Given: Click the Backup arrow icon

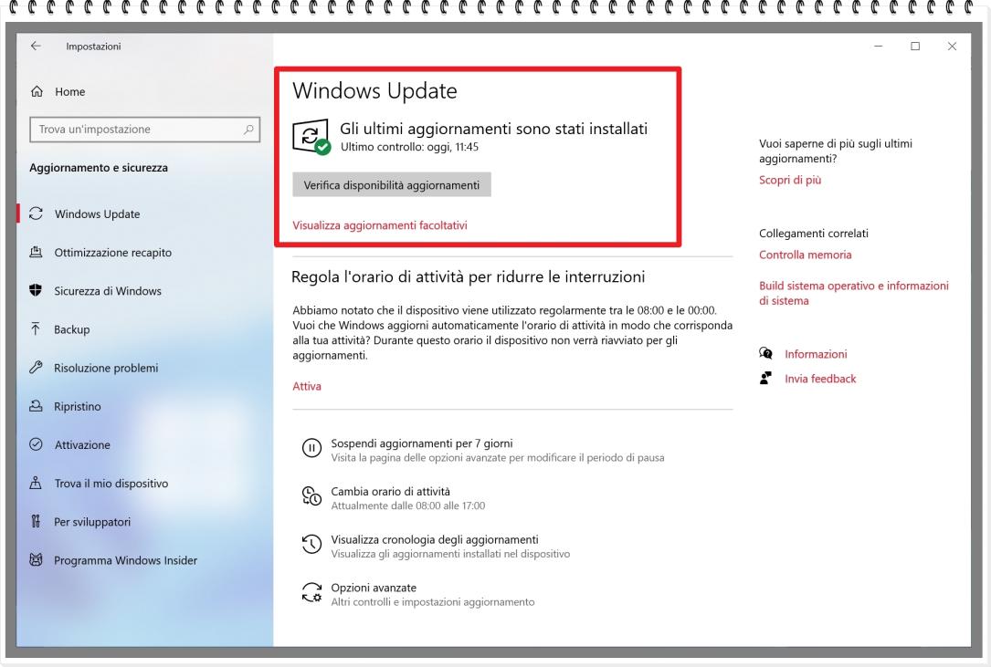Looking at the screenshot, I should tap(37, 329).
